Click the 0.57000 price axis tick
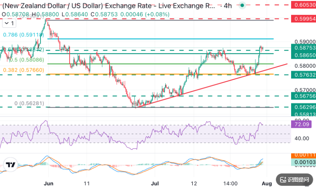Screen dimensions: 316x188 (305, 90)
